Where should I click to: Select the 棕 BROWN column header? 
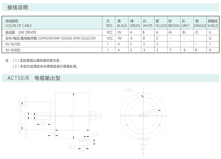174,23
